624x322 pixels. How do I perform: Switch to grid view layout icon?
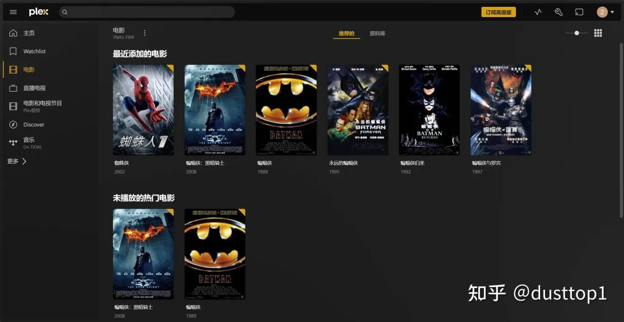tap(598, 33)
